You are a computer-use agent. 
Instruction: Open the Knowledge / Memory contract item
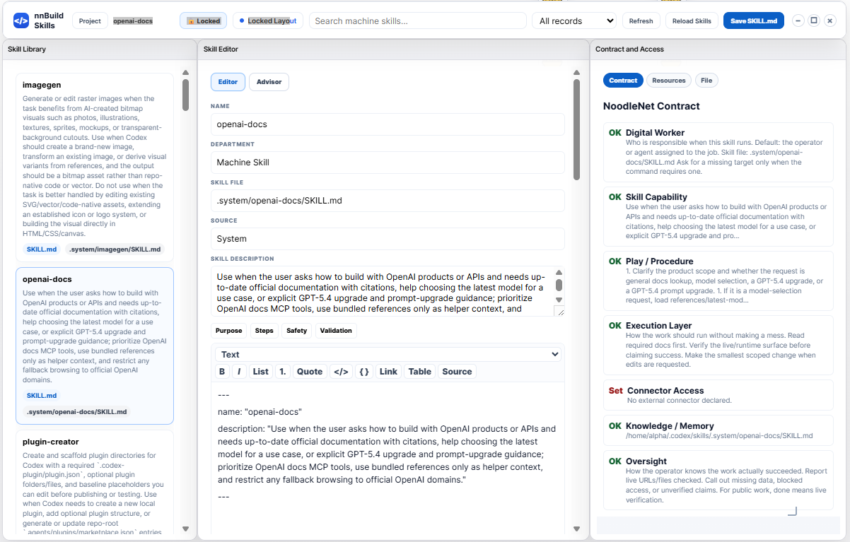click(x=718, y=430)
